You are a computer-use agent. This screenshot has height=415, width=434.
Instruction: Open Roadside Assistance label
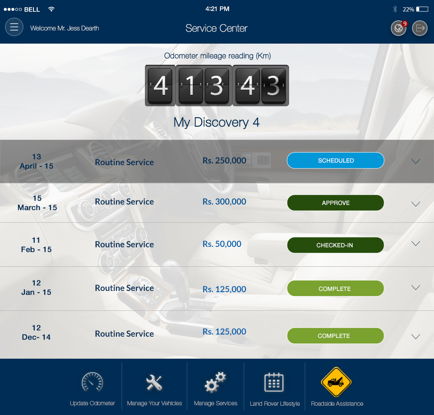pos(337,404)
